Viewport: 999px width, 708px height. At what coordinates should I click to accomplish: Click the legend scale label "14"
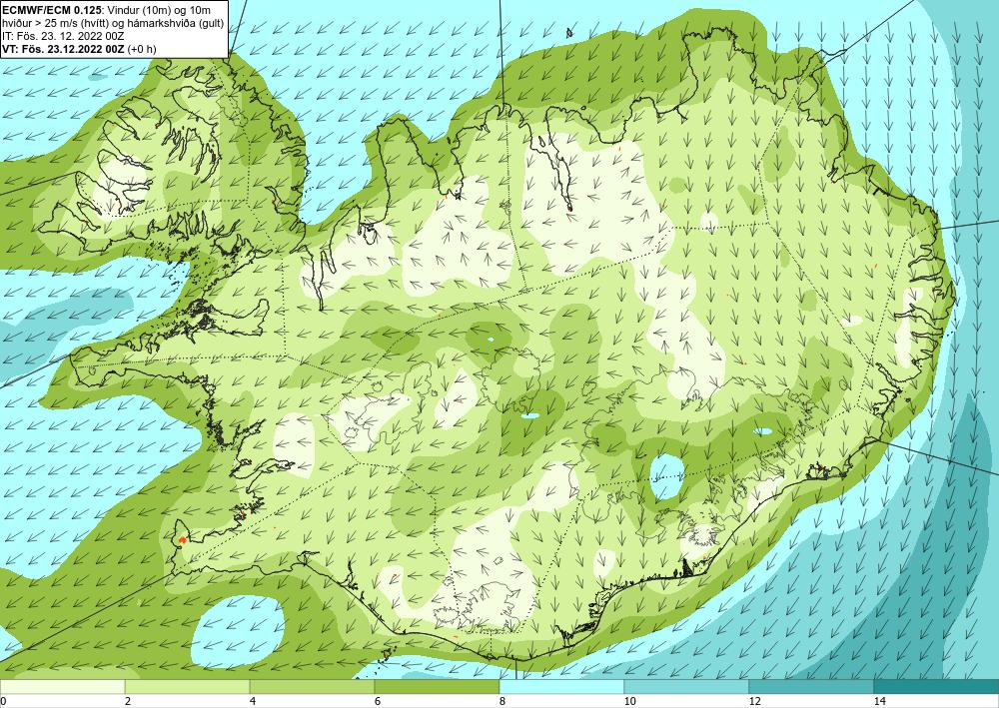click(879, 701)
